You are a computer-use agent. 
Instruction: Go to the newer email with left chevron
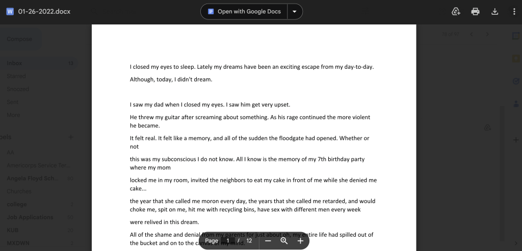pos(472,34)
